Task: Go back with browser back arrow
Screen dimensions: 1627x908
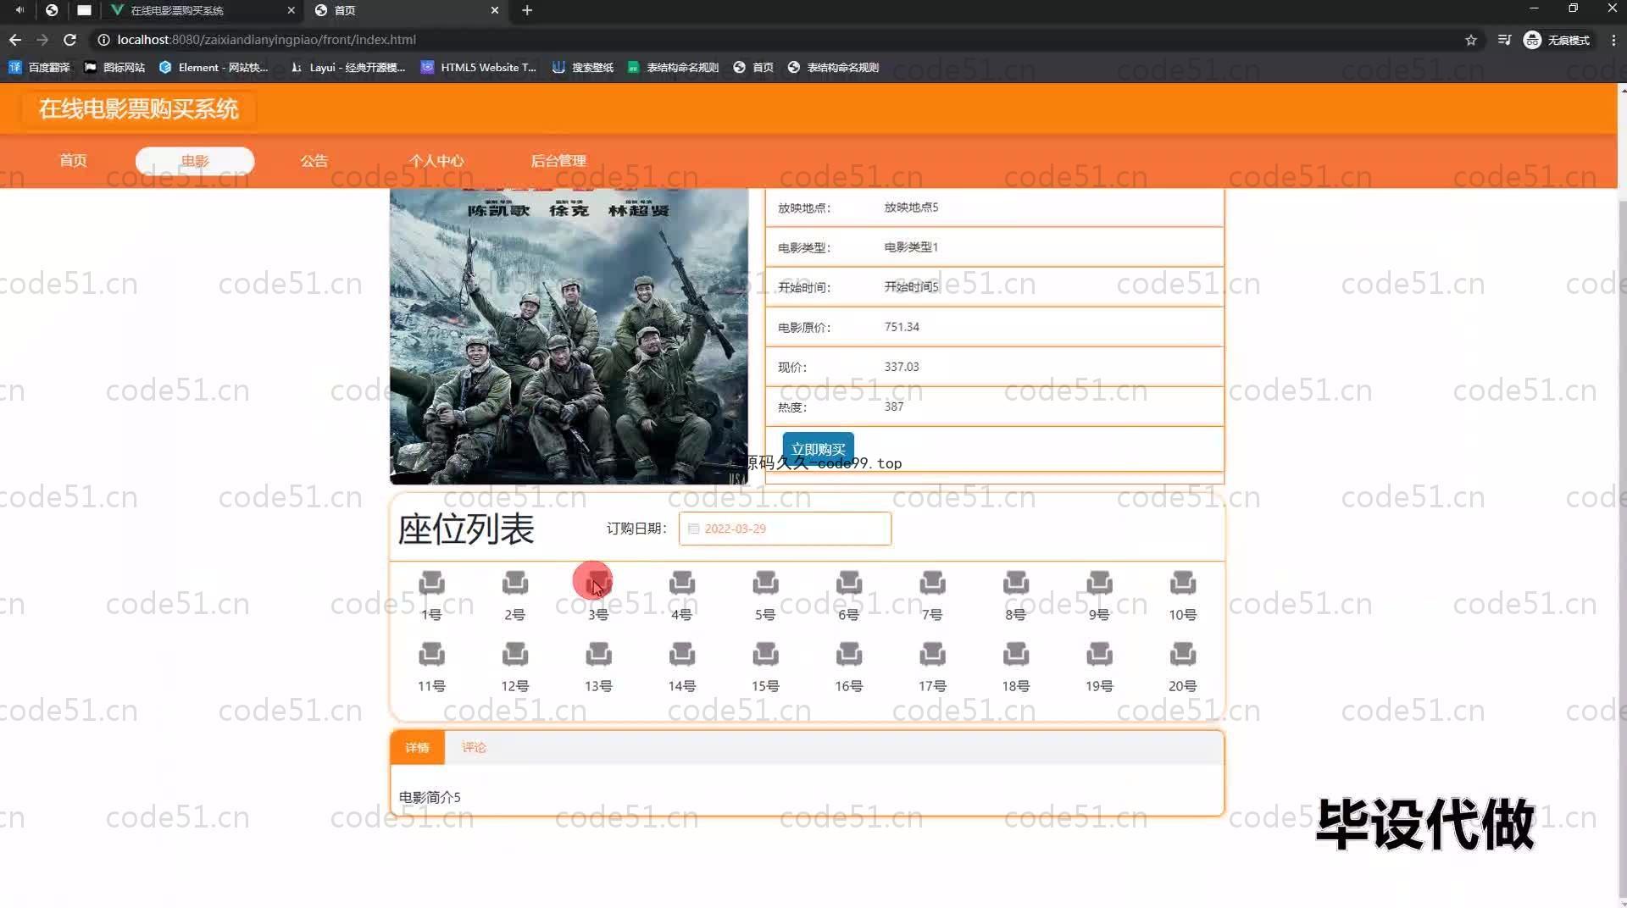Action: click(x=15, y=40)
